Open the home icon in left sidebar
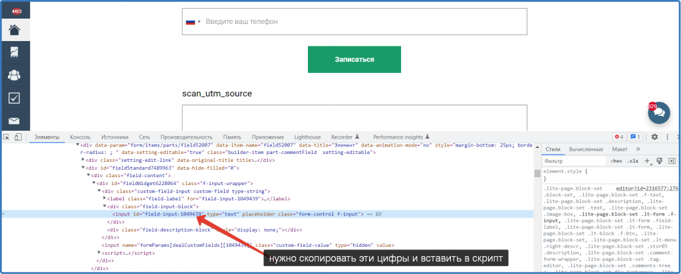 point(15,30)
